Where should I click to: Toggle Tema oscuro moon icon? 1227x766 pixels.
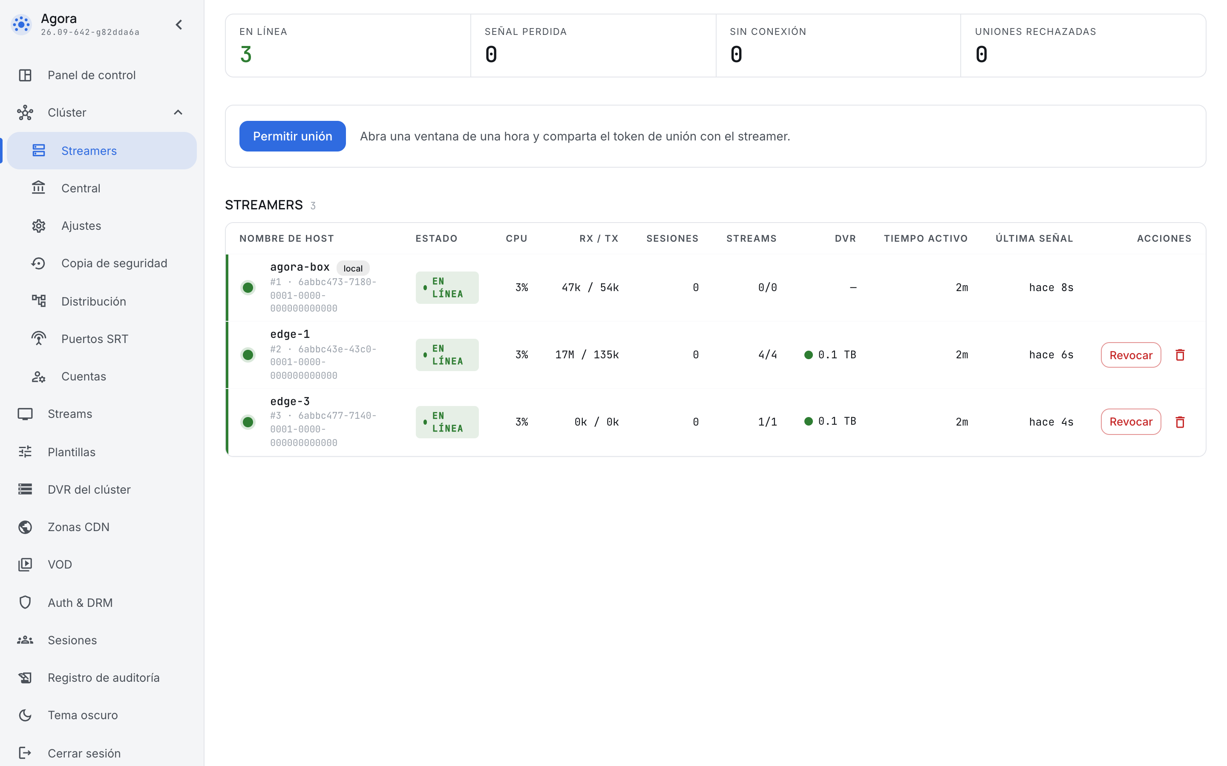(25, 715)
